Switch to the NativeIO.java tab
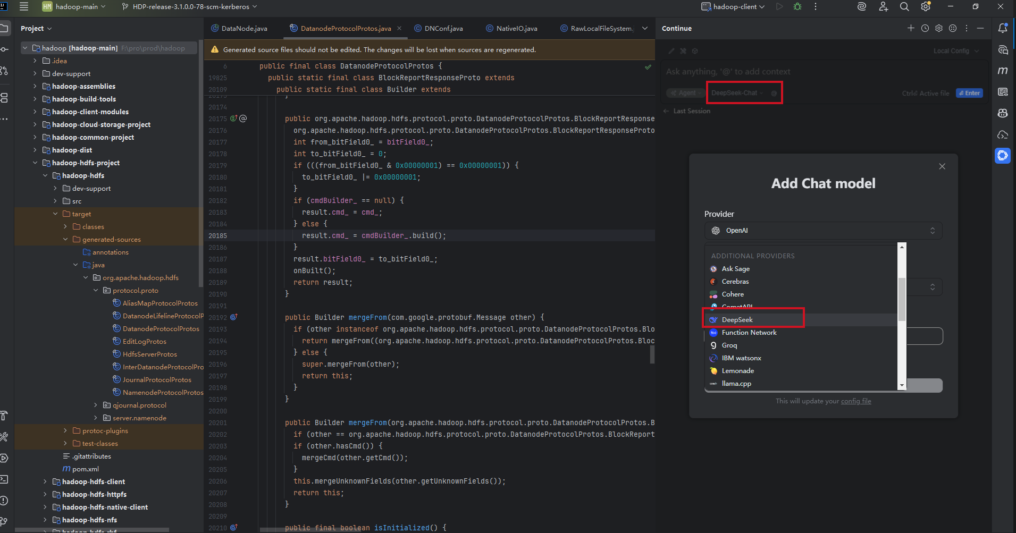The height and width of the screenshot is (533, 1016). pyautogui.click(x=516, y=28)
